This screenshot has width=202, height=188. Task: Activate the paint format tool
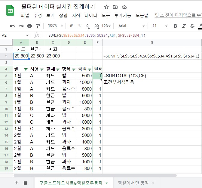pos(38,26)
